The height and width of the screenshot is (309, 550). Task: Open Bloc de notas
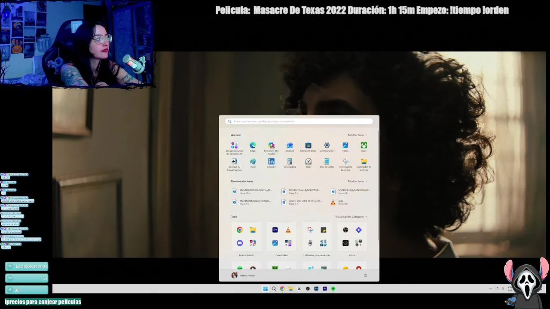327,164
